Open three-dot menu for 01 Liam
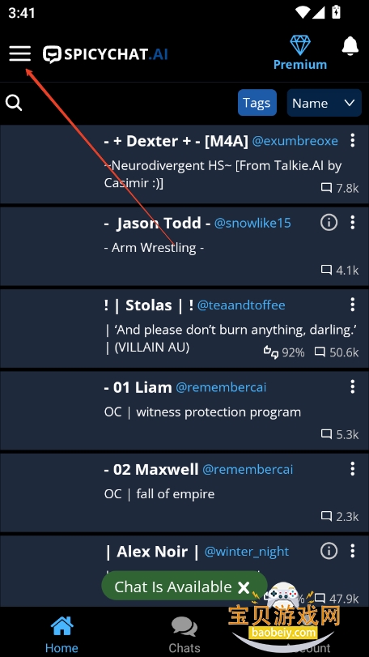 tap(353, 386)
